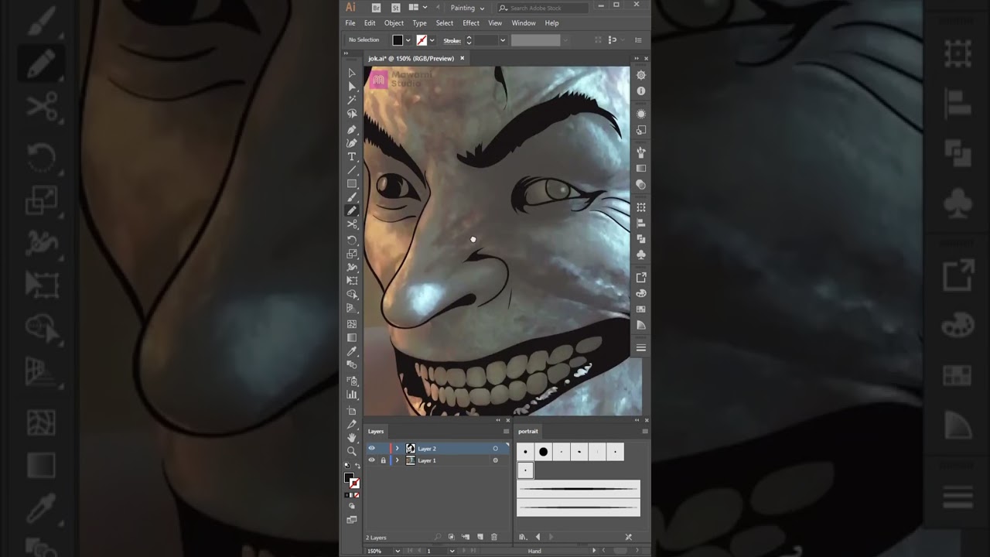Screen dimensions: 990x557
Task: Open the Window menu
Action: [524, 23]
